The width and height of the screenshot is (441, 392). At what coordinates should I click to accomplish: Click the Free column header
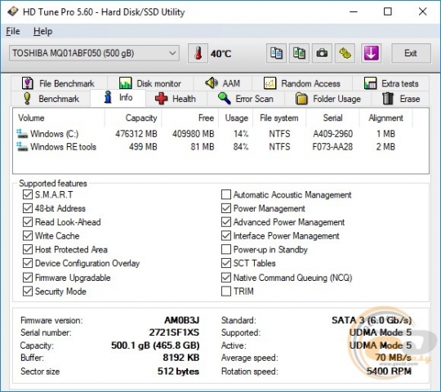[x=190, y=118]
